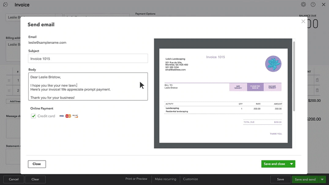The height and width of the screenshot is (185, 329).
Task: Delete invoice line 1 with trash icon
Action: pyautogui.click(x=317, y=80)
